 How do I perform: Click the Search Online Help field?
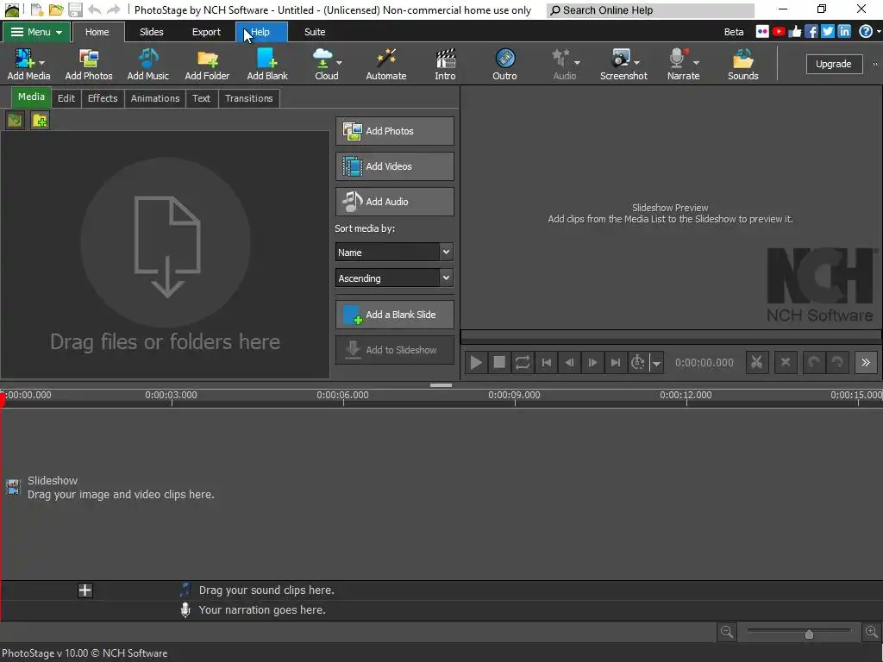pos(650,10)
